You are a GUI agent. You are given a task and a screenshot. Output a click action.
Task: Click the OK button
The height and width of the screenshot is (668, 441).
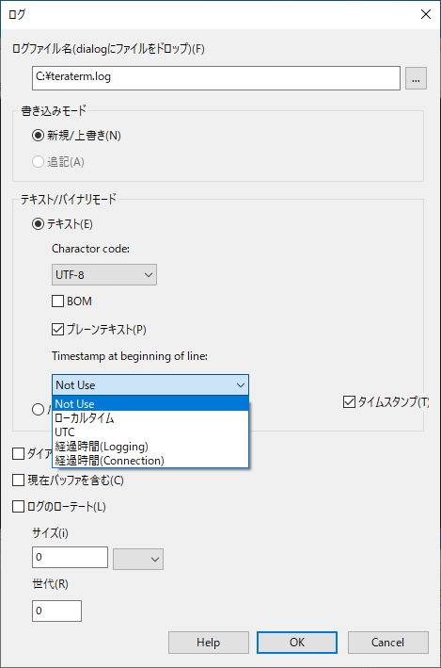297,643
